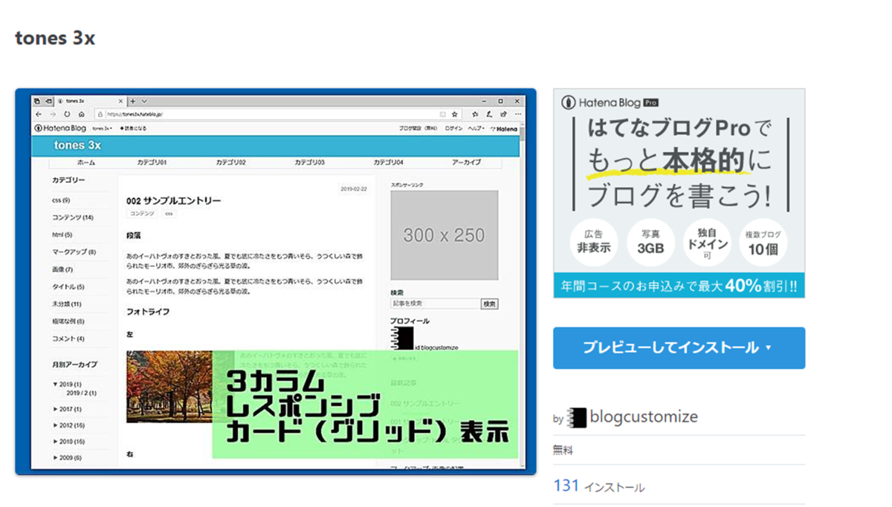This screenshot has width=892, height=507.
Task: Open the Hatena Blog Pro advertisement banner
Action: (x=679, y=193)
